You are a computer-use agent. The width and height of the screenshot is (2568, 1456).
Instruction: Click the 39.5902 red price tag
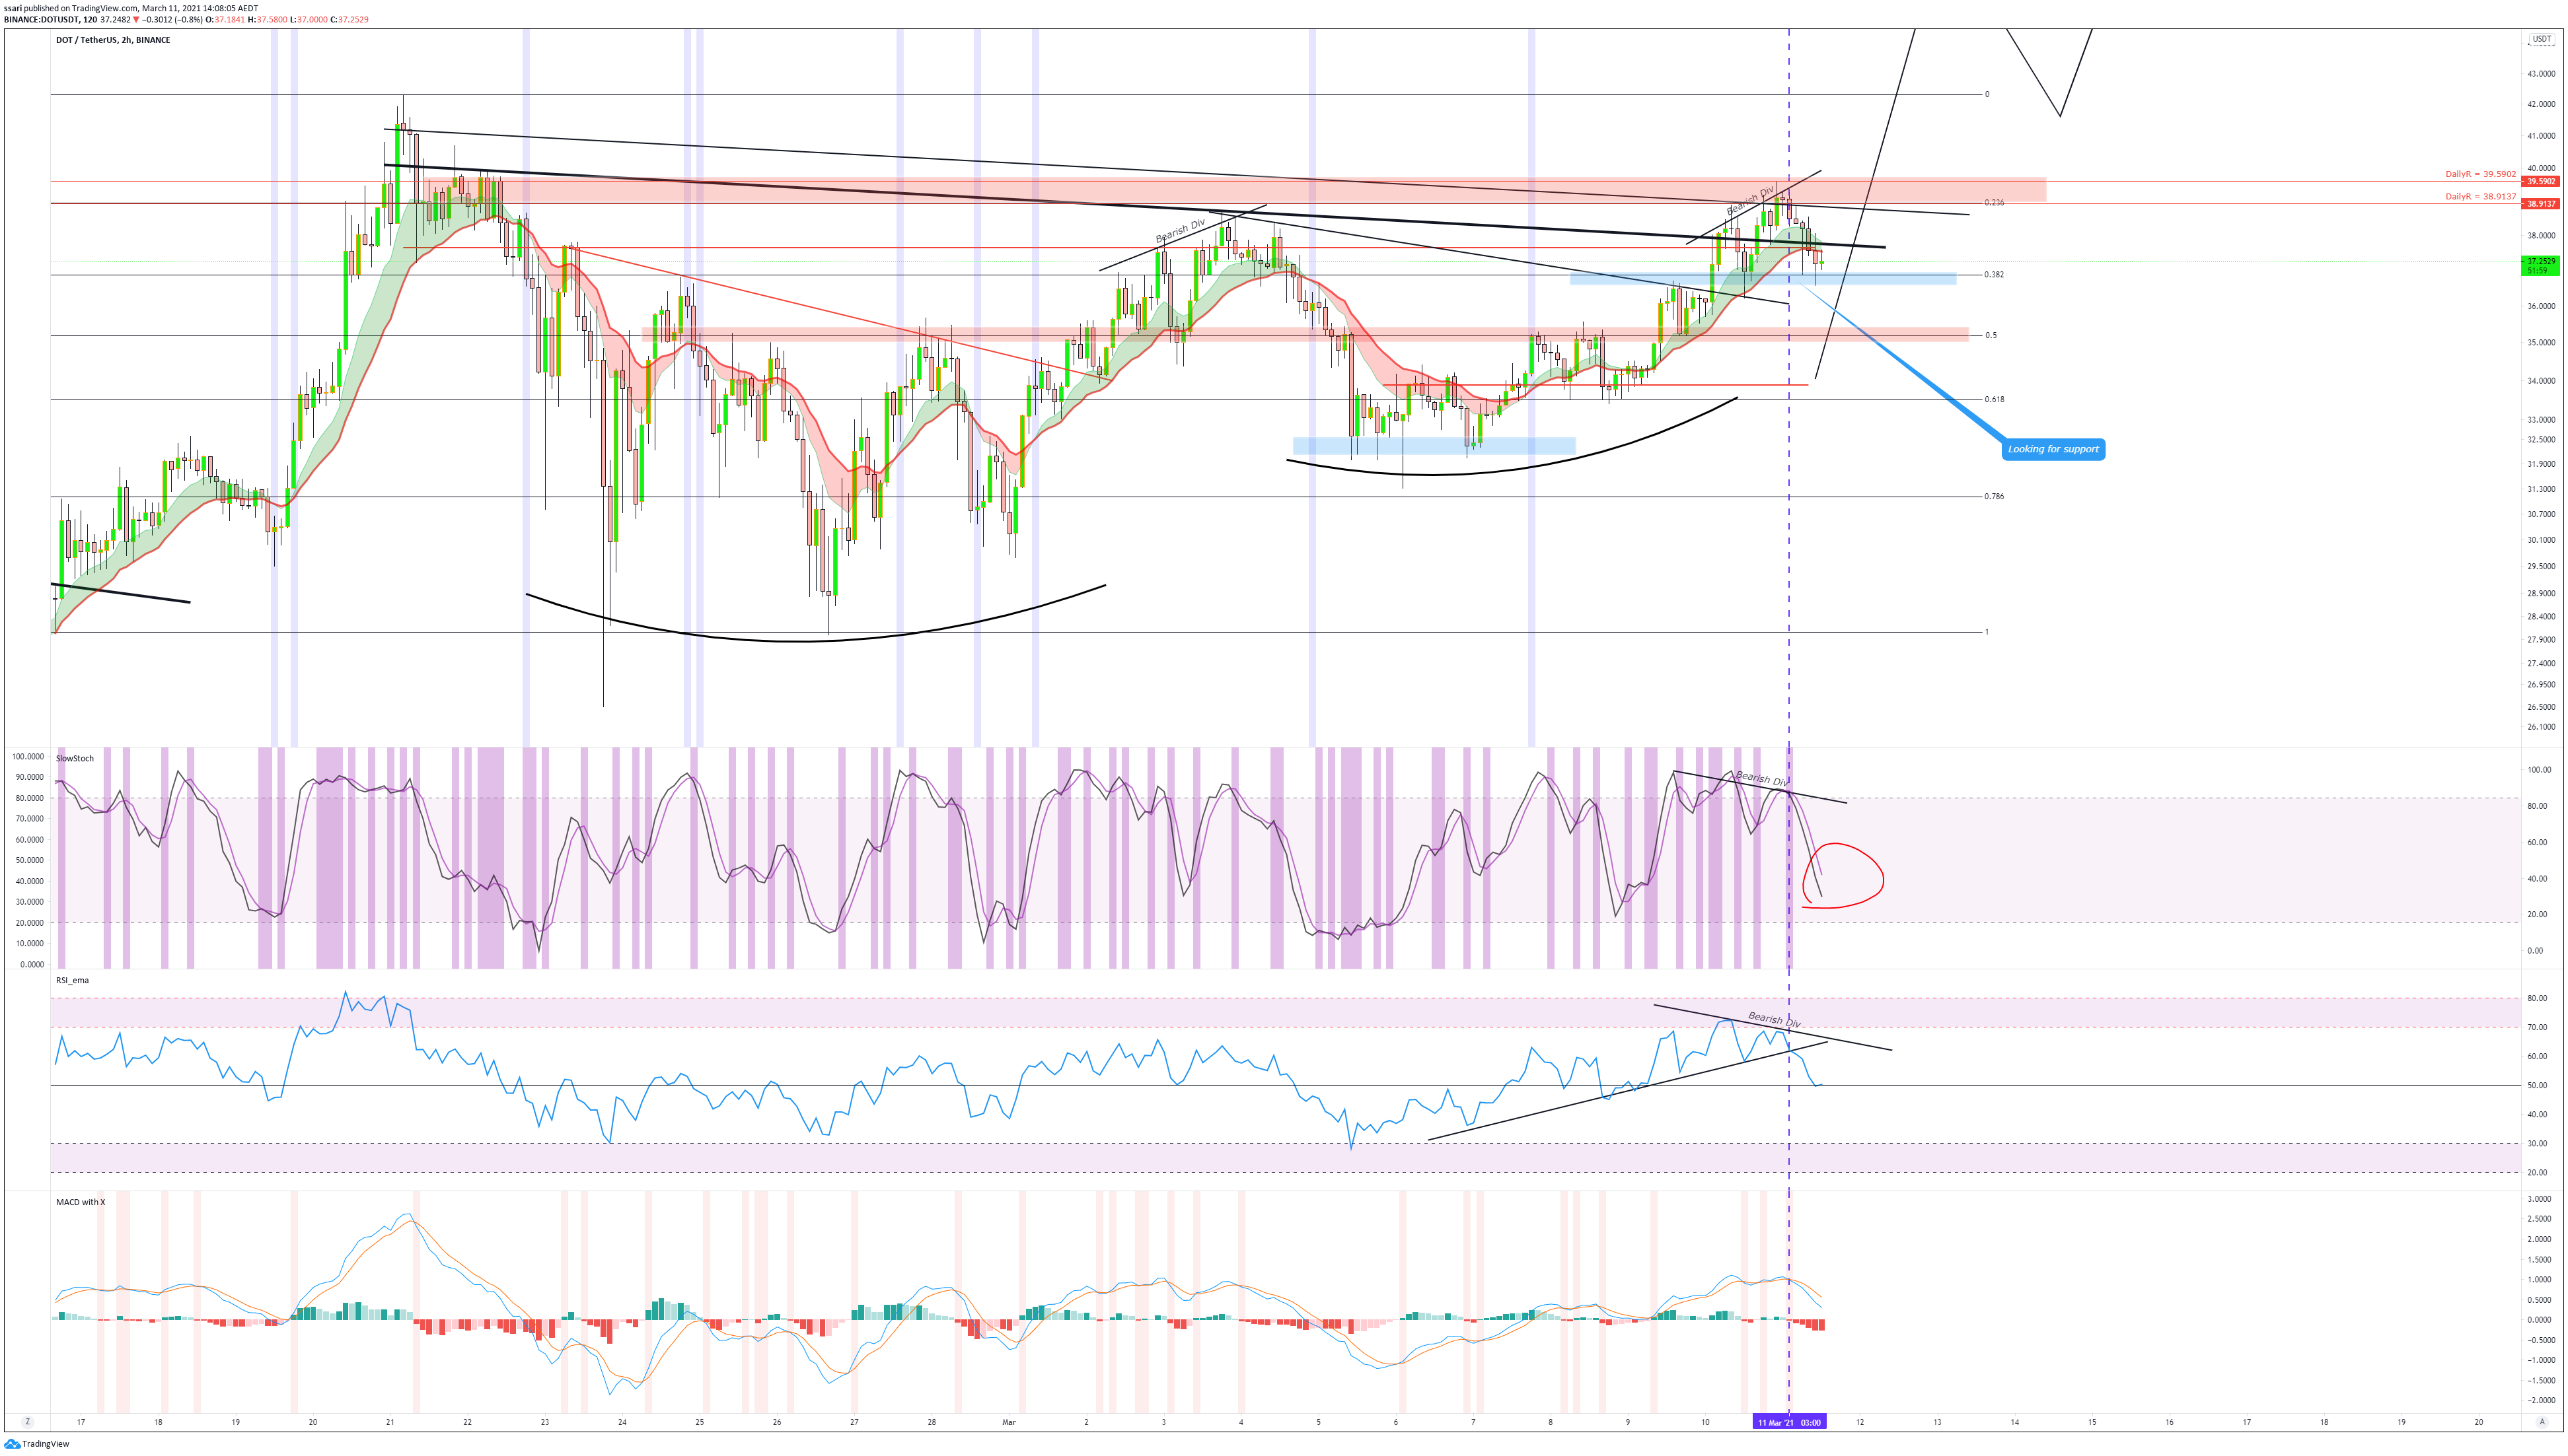[x=2541, y=182]
